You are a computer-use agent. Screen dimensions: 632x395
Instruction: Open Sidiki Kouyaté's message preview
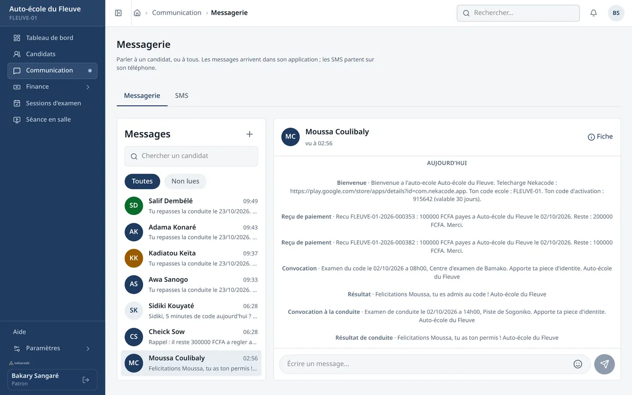[203, 317]
